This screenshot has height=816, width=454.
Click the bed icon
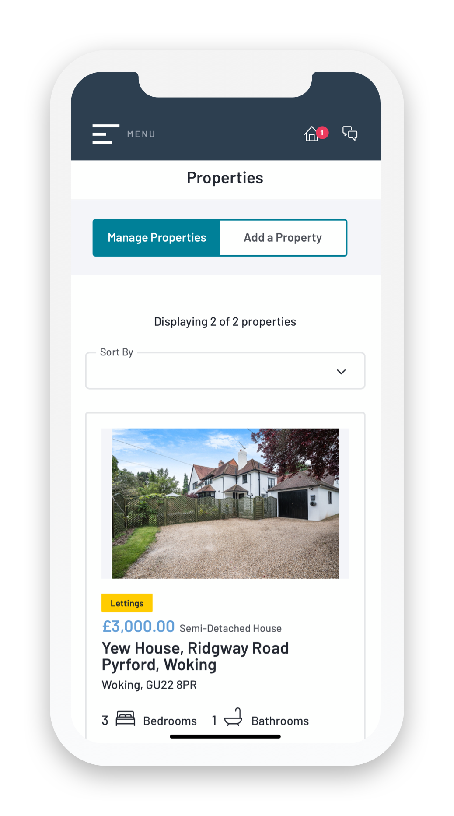point(126,719)
